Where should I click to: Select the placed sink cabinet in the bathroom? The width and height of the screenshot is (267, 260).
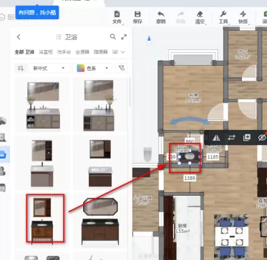(x=190, y=156)
